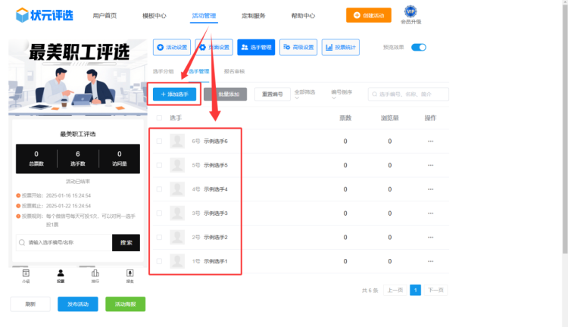Click the 添加选手 button

click(x=174, y=94)
